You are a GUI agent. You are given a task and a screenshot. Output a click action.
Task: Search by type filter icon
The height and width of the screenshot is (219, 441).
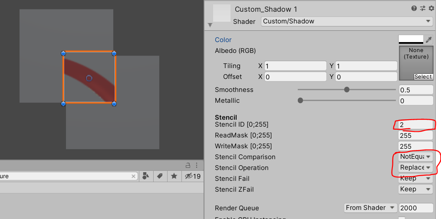[x=146, y=176]
